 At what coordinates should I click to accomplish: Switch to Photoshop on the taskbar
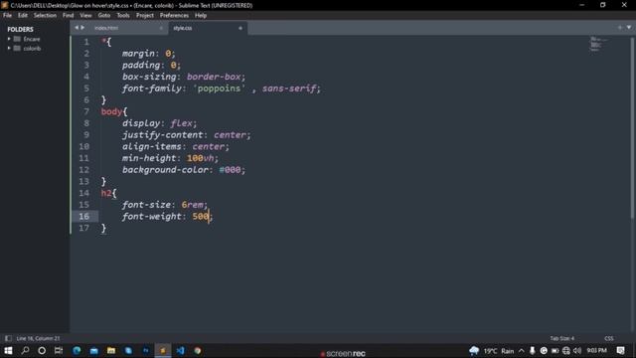point(146,350)
